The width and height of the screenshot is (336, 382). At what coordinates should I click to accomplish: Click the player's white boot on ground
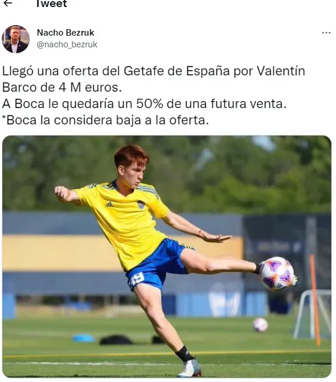(x=190, y=368)
